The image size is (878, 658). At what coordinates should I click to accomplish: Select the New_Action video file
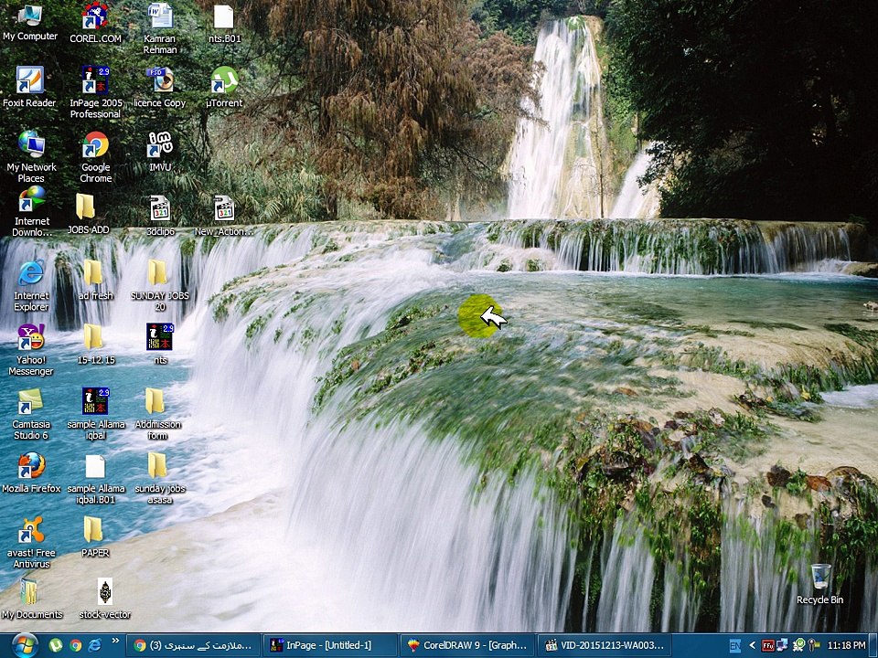point(224,216)
